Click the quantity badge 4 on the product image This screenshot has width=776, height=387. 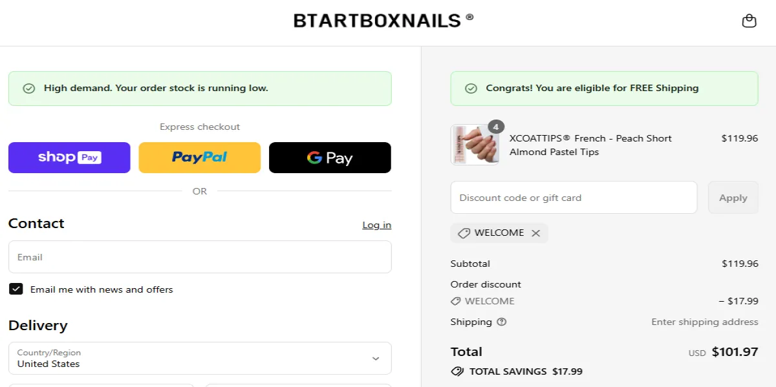[x=495, y=127]
